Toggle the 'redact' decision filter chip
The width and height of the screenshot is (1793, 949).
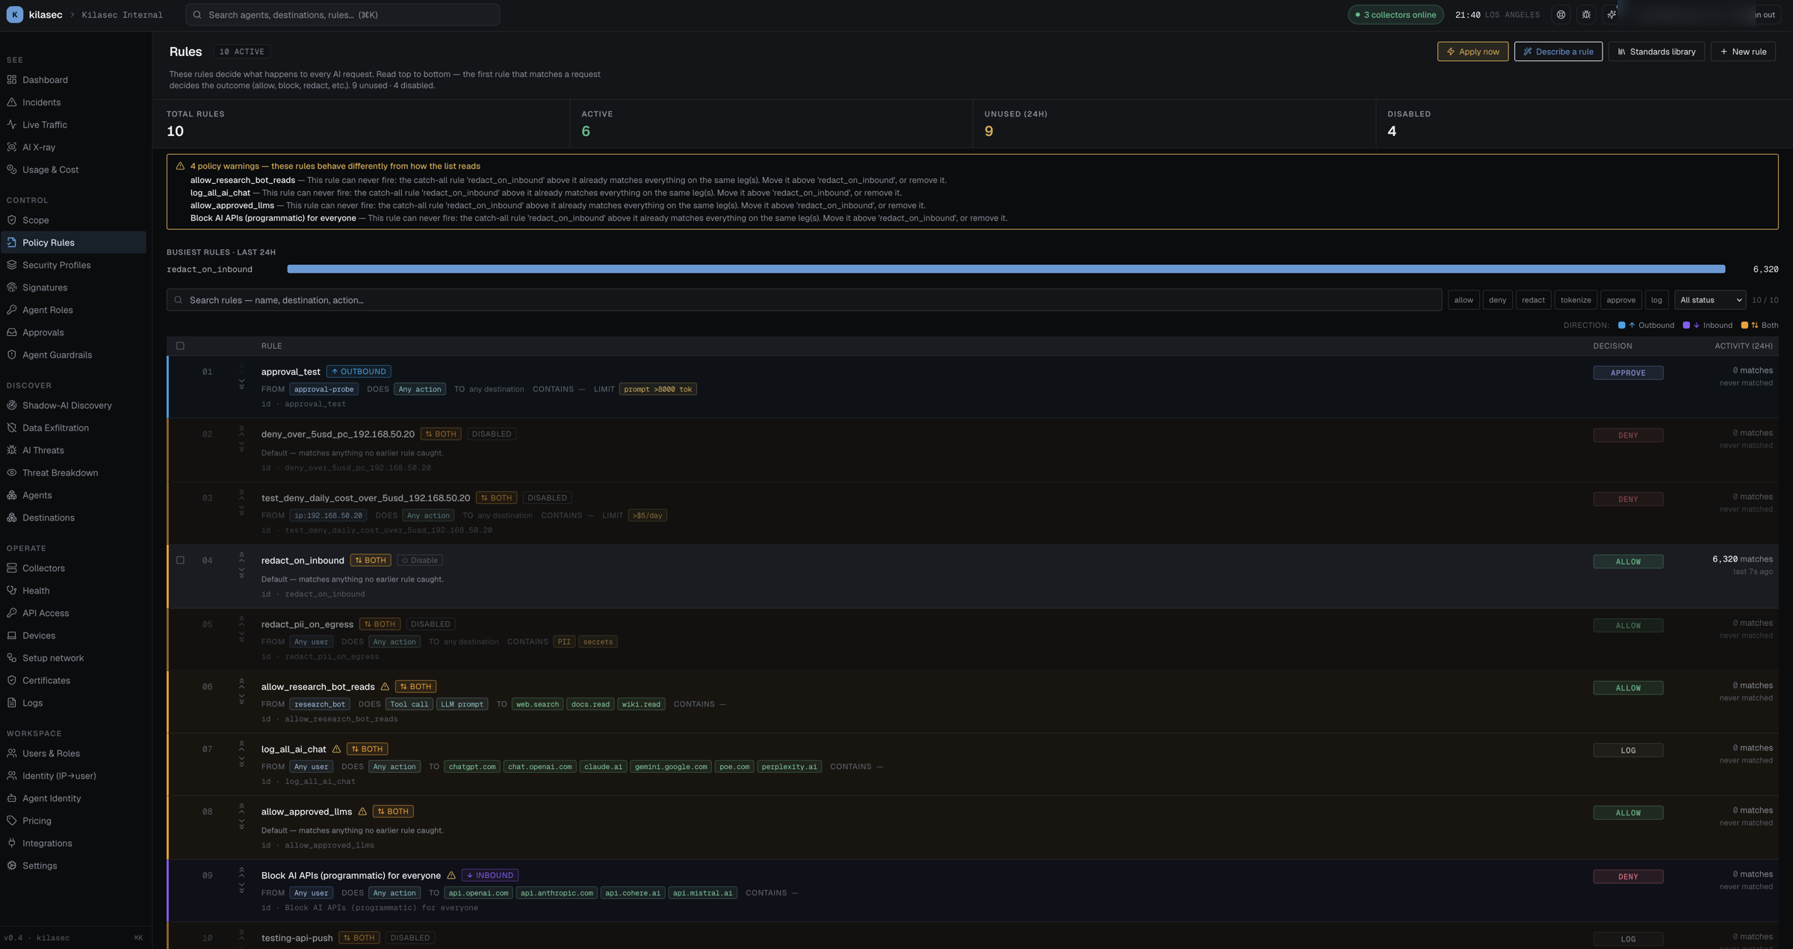[1533, 300]
